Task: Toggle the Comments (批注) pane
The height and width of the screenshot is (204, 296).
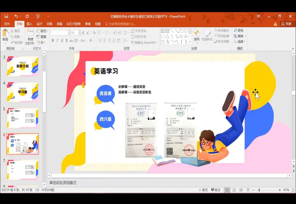Action: (215, 190)
